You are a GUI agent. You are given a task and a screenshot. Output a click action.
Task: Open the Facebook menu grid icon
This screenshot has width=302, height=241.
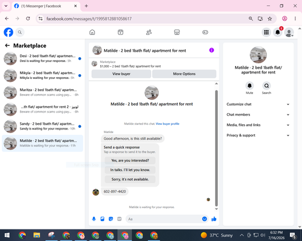(266, 32)
